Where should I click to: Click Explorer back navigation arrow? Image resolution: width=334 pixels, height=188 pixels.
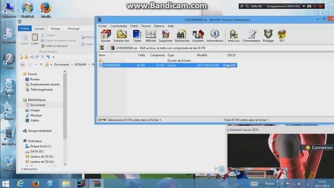point(23,64)
